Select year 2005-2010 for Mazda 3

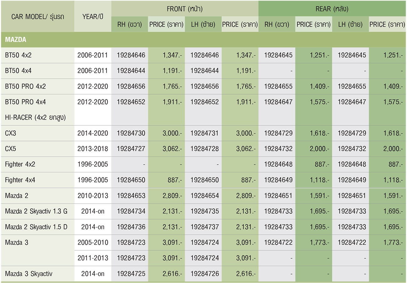pyautogui.click(x=93, y=243)
